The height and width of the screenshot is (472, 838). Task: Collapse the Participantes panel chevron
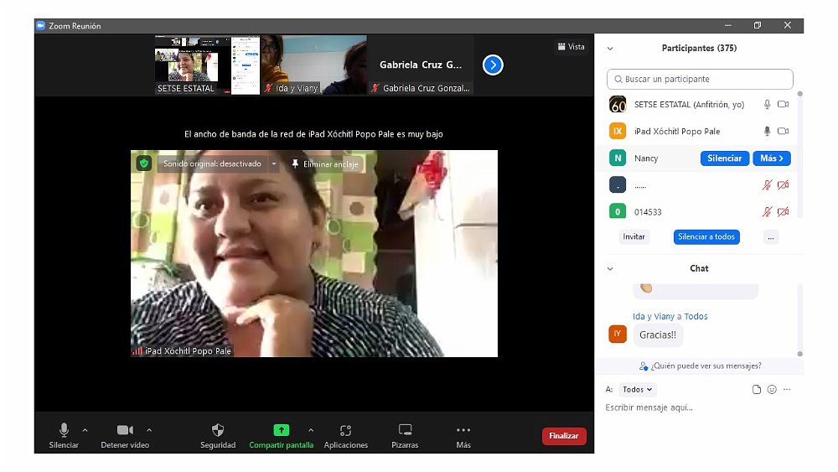pos(610,49)
